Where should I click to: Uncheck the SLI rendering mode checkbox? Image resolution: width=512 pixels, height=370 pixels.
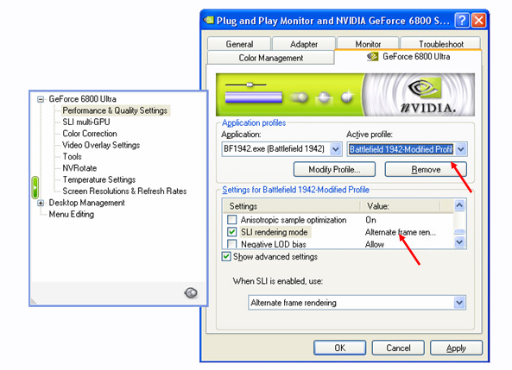point(232,232)
